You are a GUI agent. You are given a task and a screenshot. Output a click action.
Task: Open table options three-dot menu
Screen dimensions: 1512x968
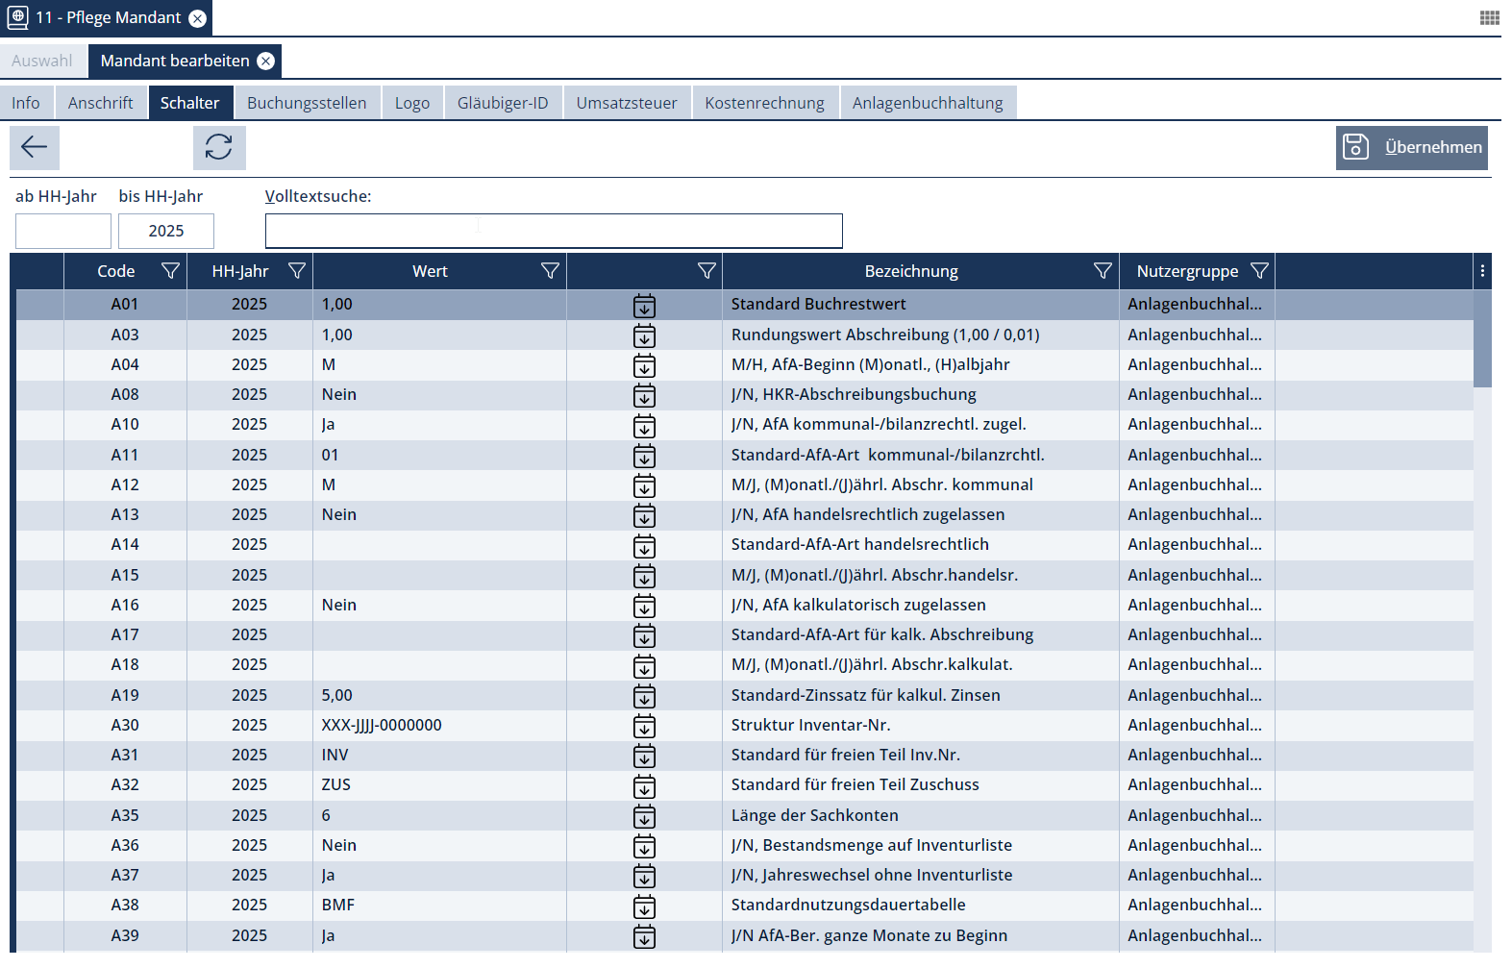coord(1482,271)
